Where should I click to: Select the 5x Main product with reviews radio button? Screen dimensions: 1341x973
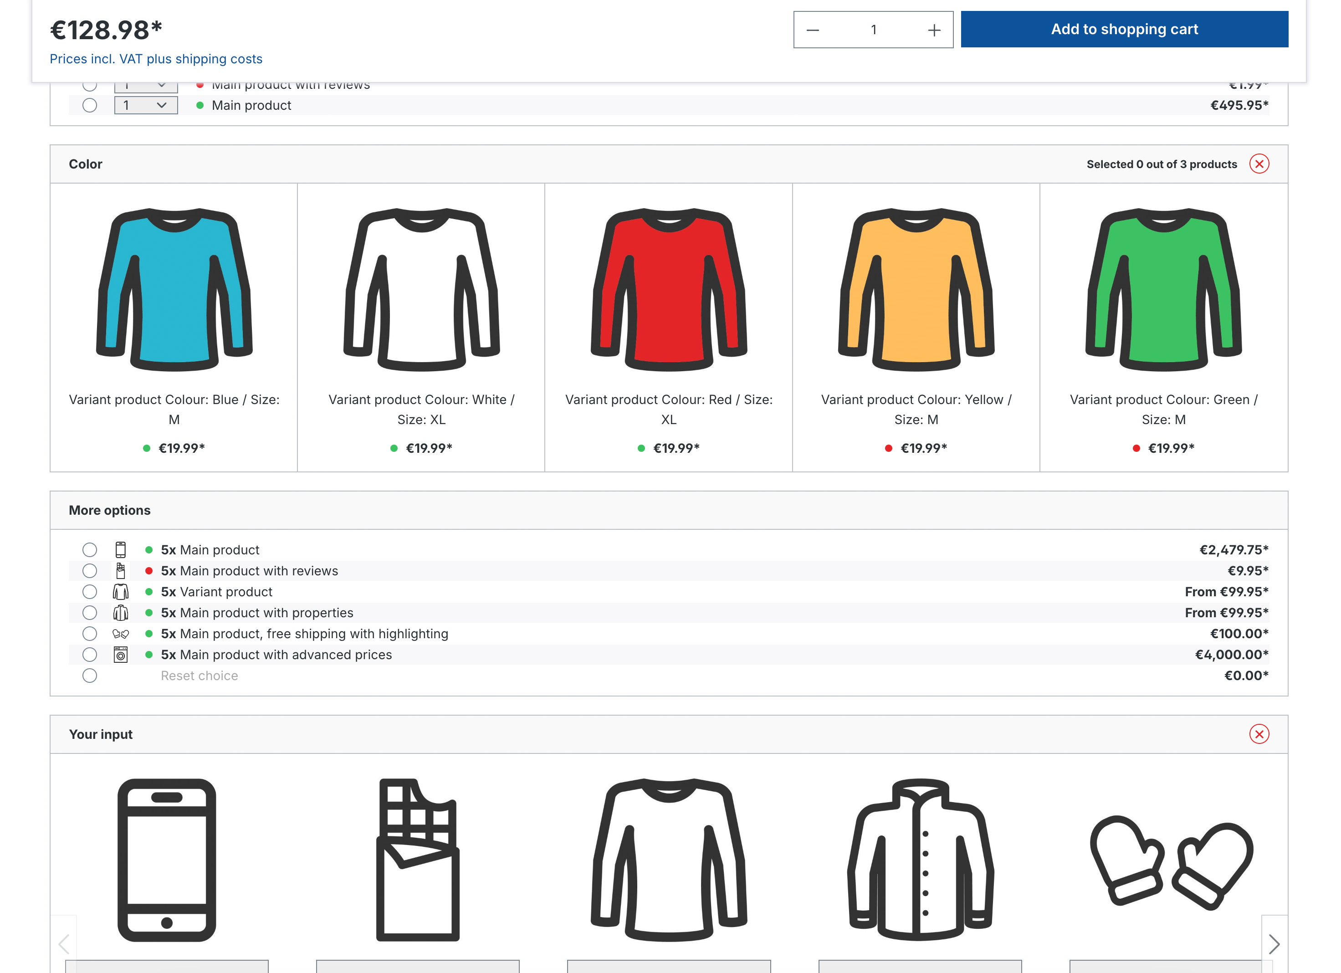point(90,571)
